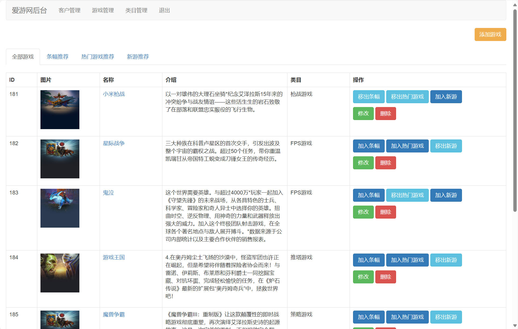Click 修改 to edit 游戏王国
Viewport: 518px width, 329px height.
[363, 277]
